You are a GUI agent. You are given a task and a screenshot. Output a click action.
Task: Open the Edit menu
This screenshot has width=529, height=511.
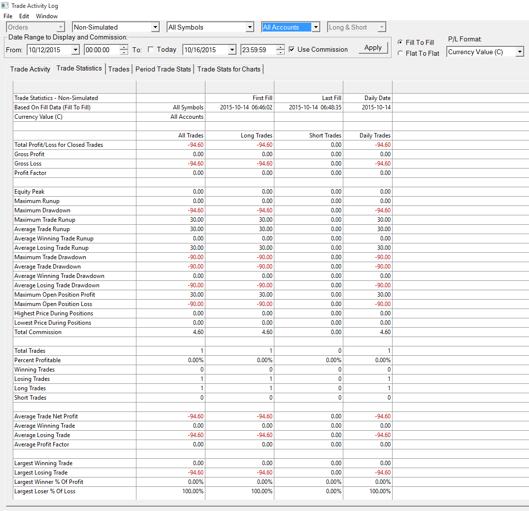pos(24,16)
